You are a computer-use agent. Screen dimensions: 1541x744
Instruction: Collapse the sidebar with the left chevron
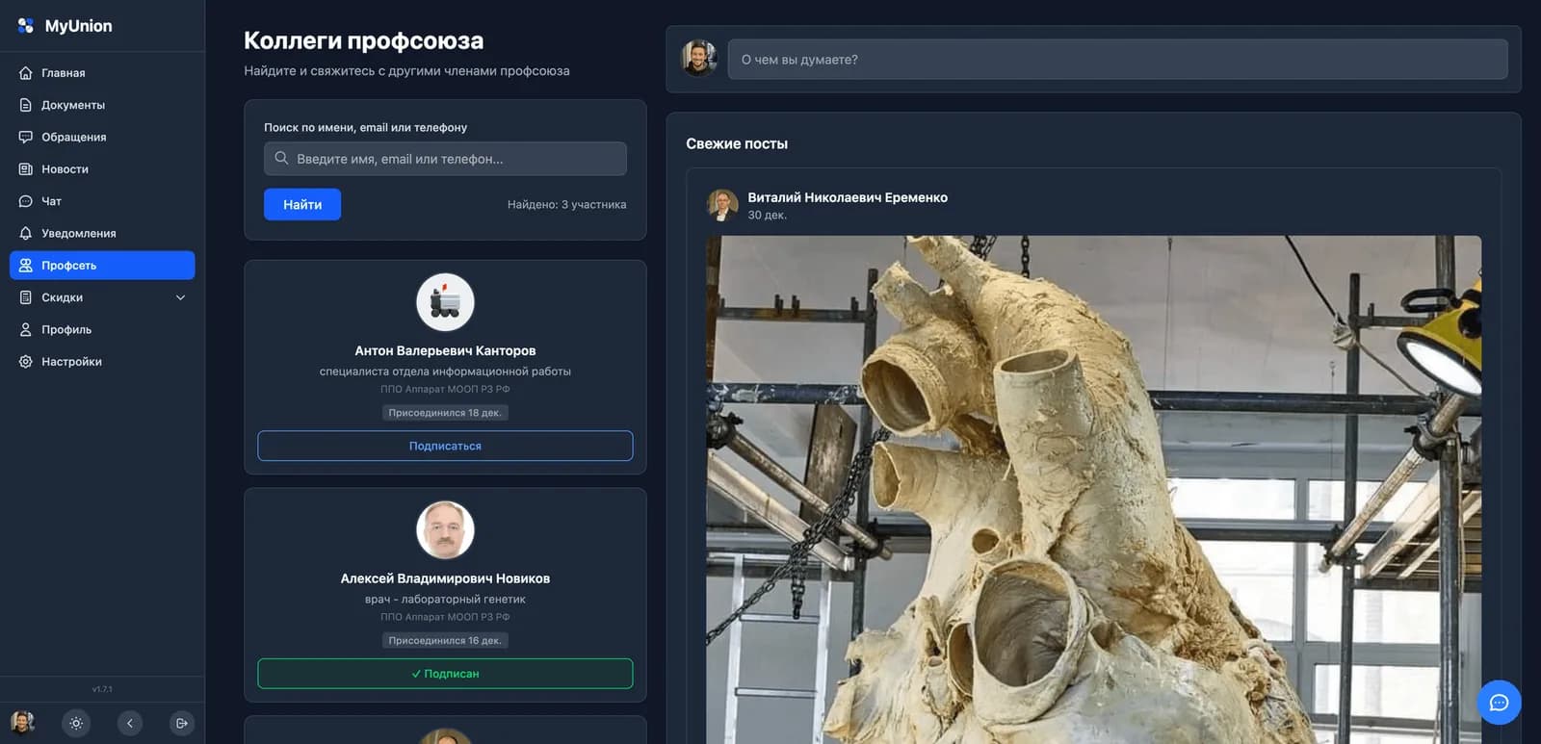point(130,723)
